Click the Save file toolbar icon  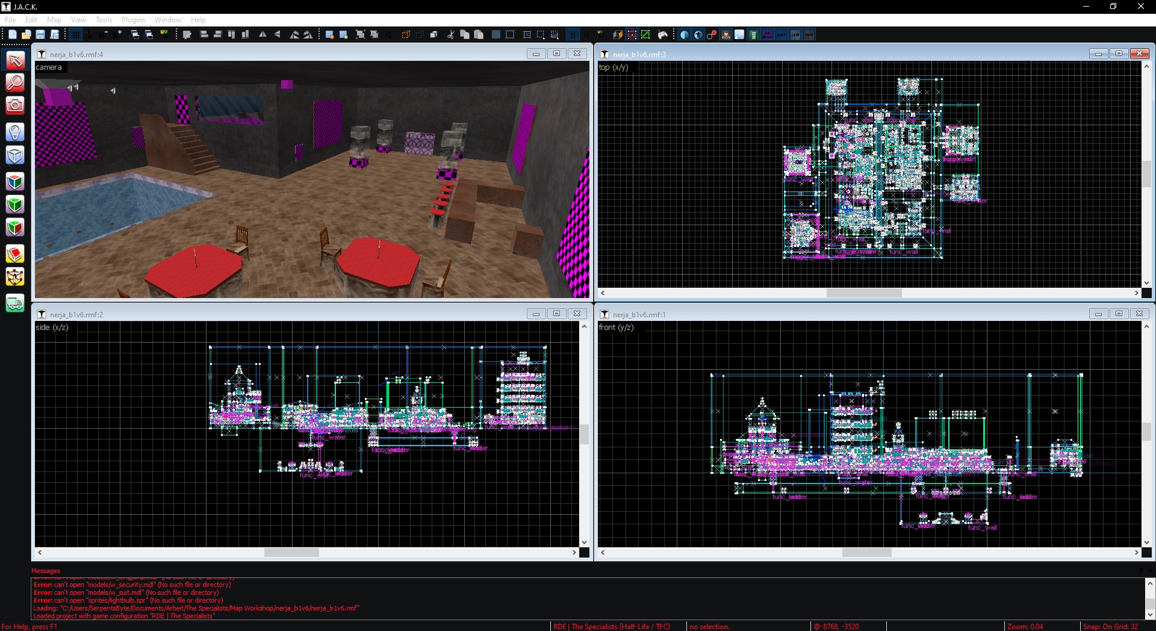[x=40, y=35]
